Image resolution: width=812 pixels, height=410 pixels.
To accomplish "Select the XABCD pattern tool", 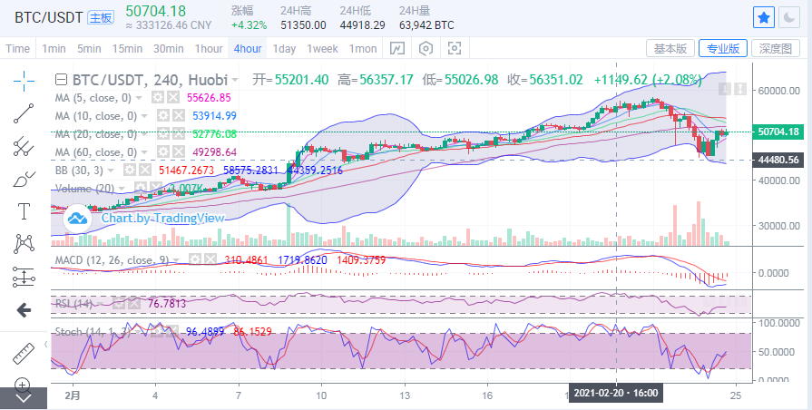I will coord(24,244).
